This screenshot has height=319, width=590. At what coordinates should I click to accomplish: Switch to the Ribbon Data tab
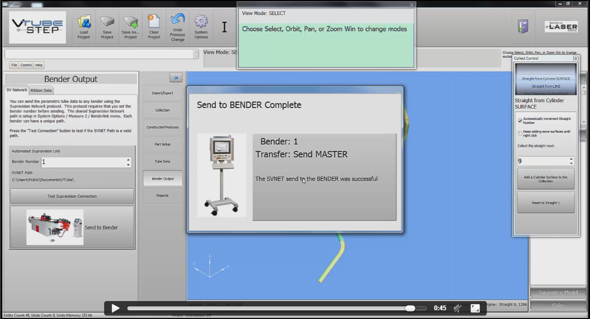[41, 90]
